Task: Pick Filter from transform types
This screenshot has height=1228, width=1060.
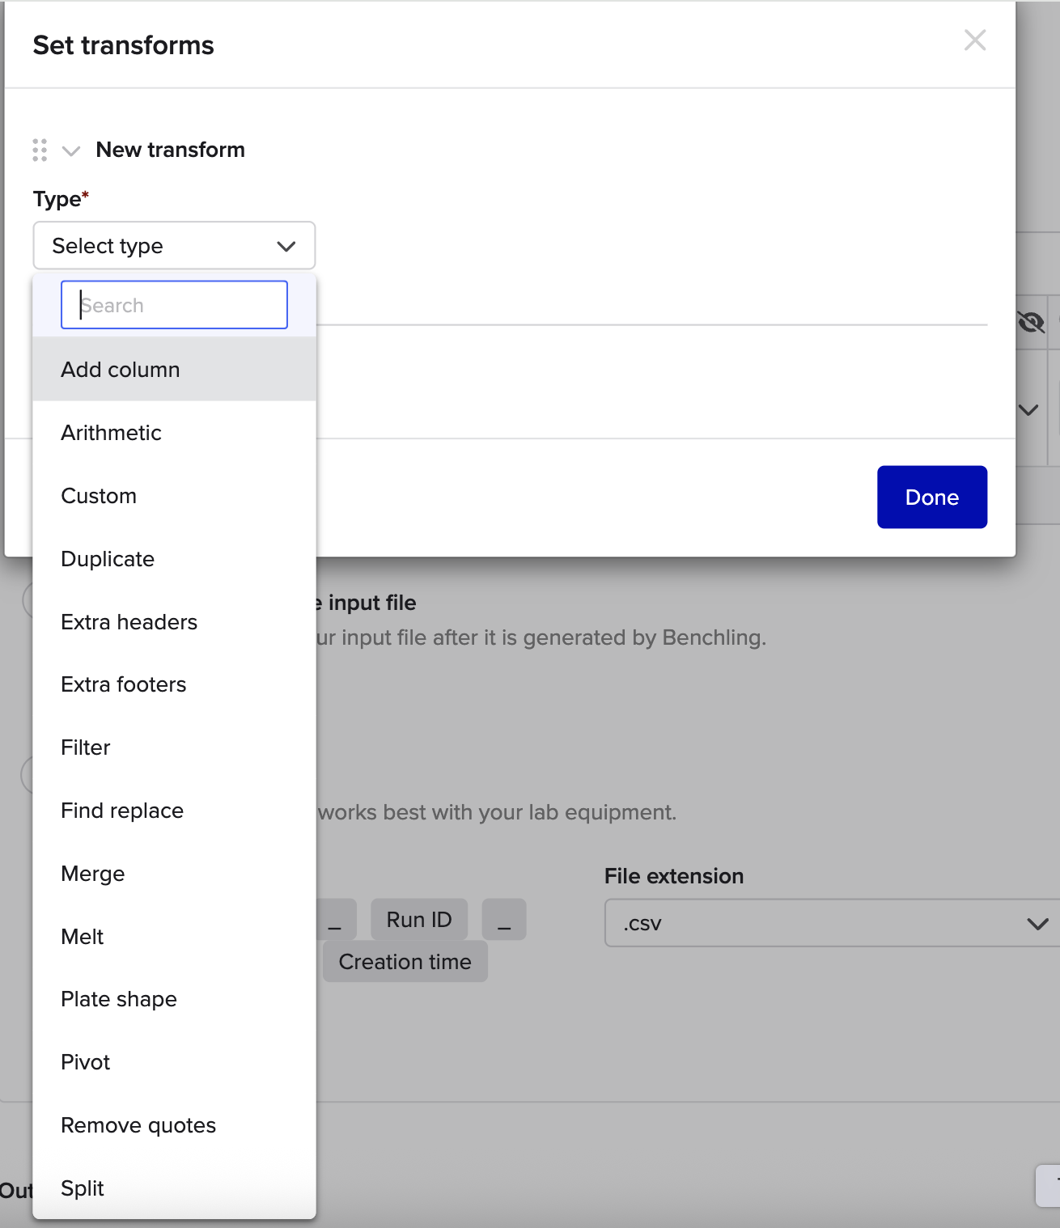Action: pyautogui.click(x=86, y=747)
